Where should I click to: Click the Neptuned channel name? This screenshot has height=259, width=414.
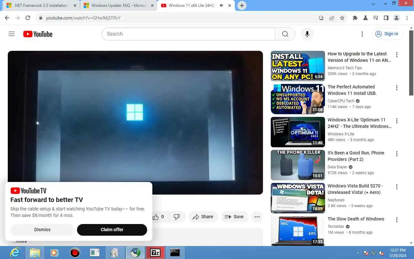coord(336,200)
